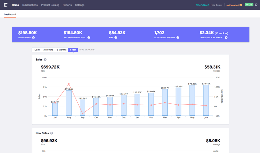Open the Settings menu

click(80, 5)
